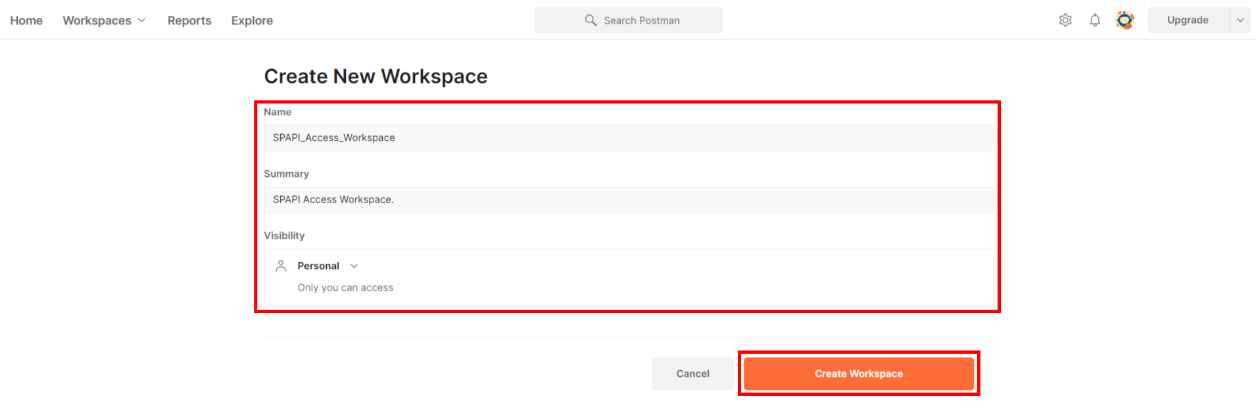
Task: Click the Name label
Action: click(278, 112)
